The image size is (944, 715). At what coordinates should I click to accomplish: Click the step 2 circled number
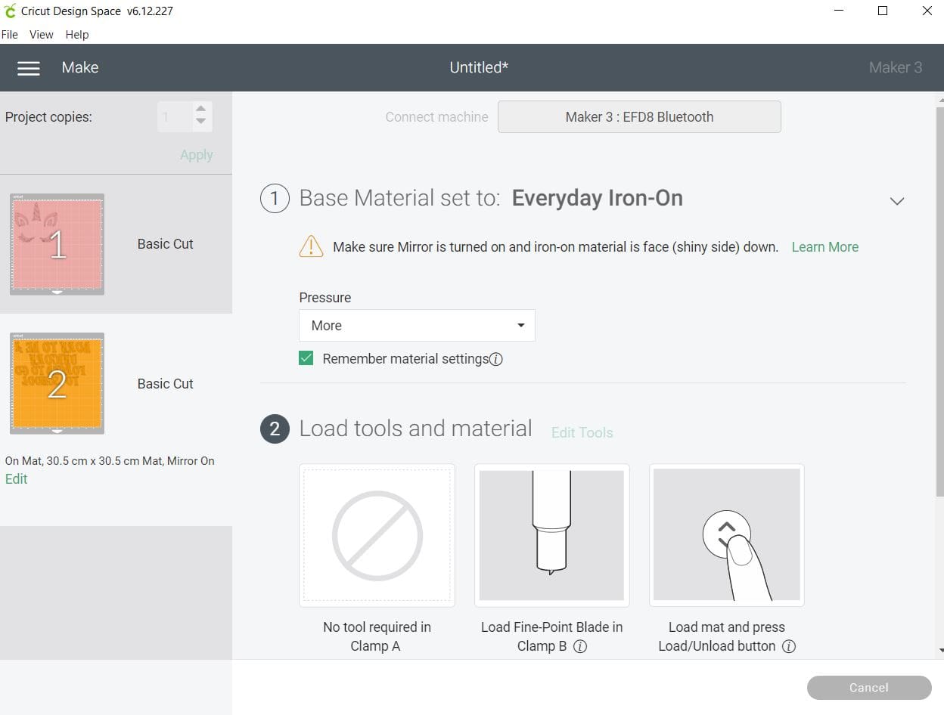tap(275, 429)
